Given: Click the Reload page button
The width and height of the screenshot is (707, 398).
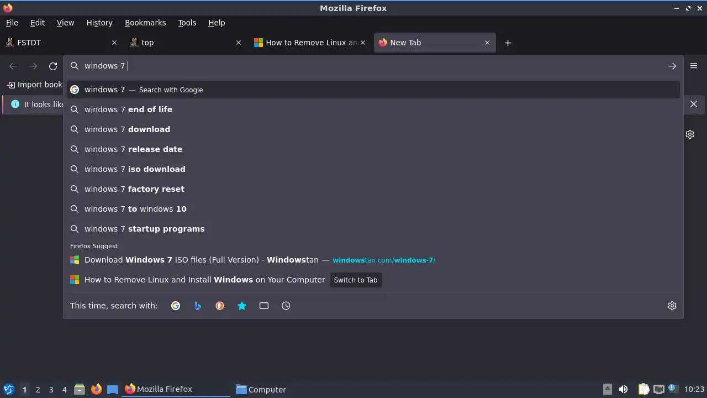Looking at the screenshot, I should point(53,66).
